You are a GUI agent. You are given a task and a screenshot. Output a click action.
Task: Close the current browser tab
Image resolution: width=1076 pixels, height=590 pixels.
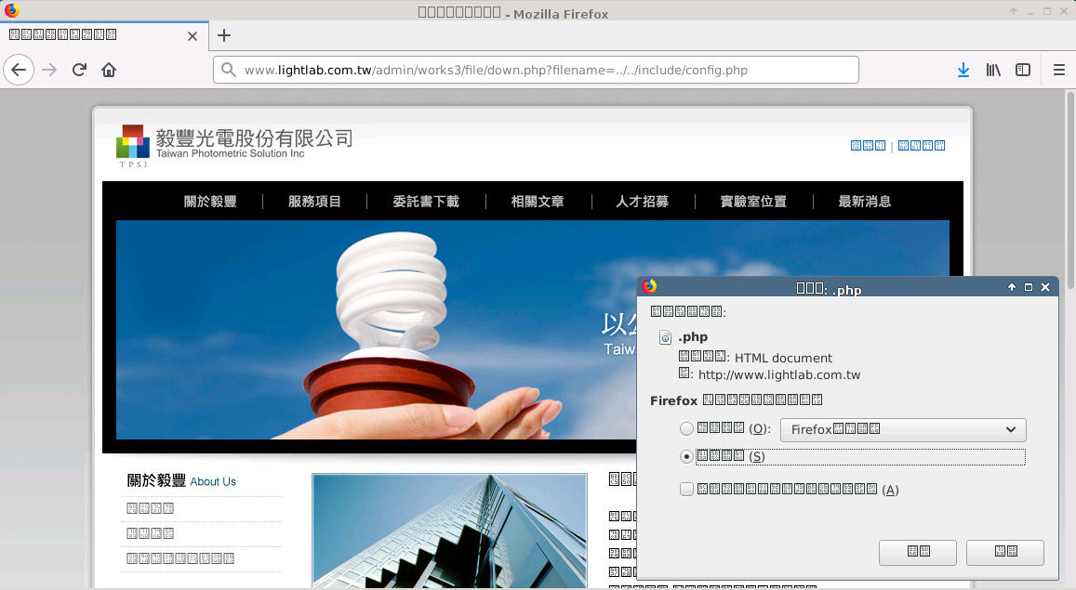(193, 36)
